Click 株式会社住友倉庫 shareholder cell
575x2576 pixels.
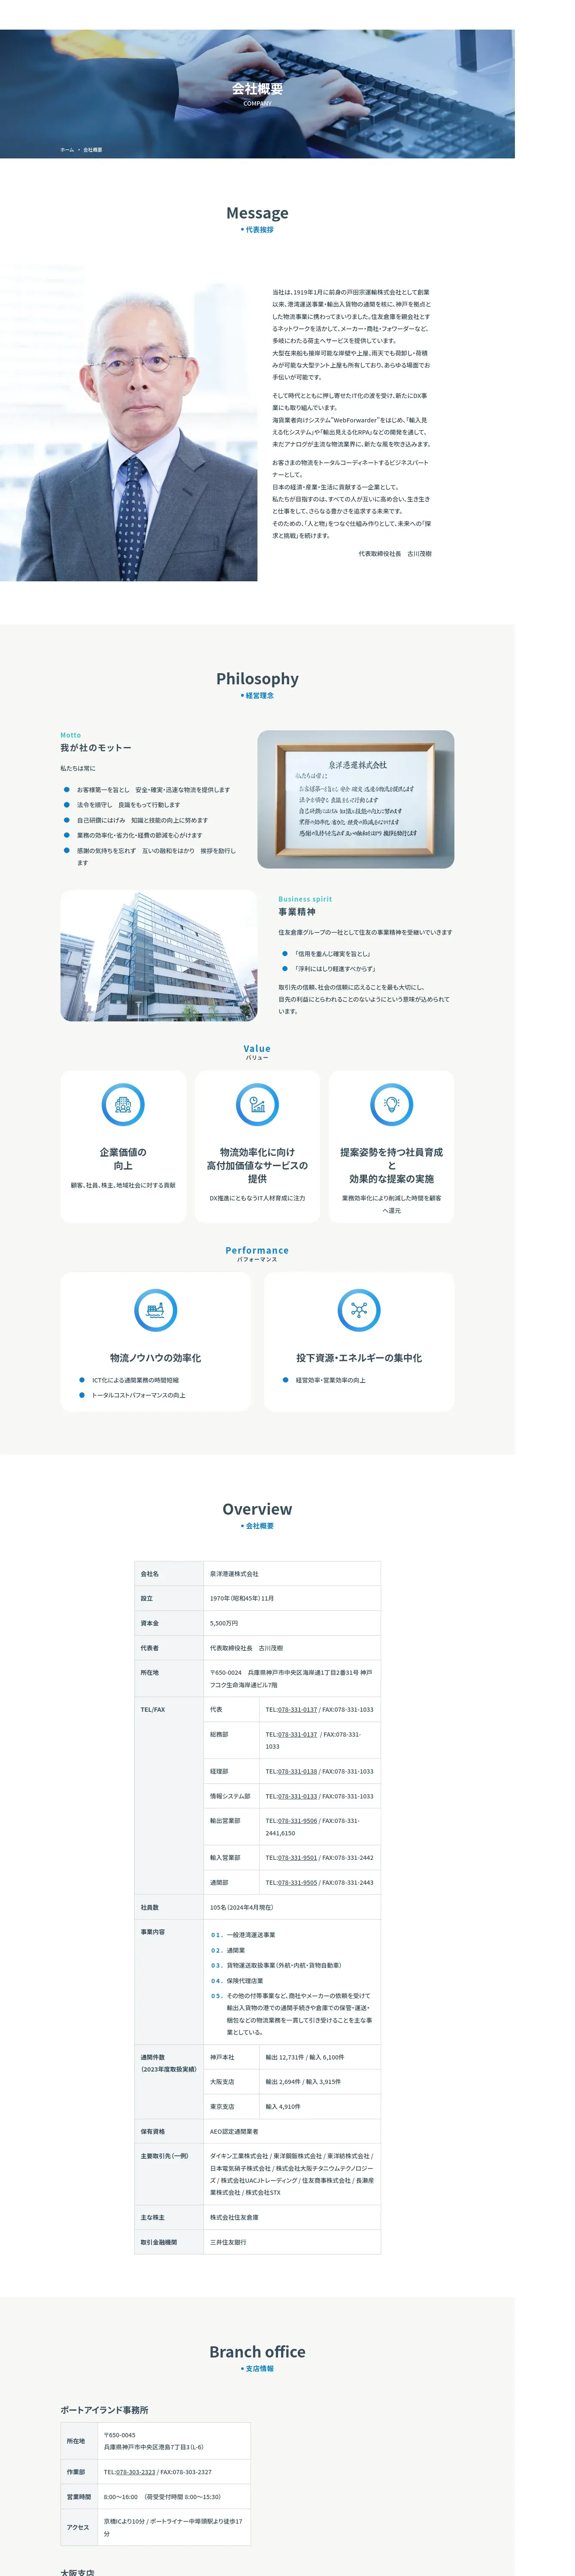click(292, 2217)
